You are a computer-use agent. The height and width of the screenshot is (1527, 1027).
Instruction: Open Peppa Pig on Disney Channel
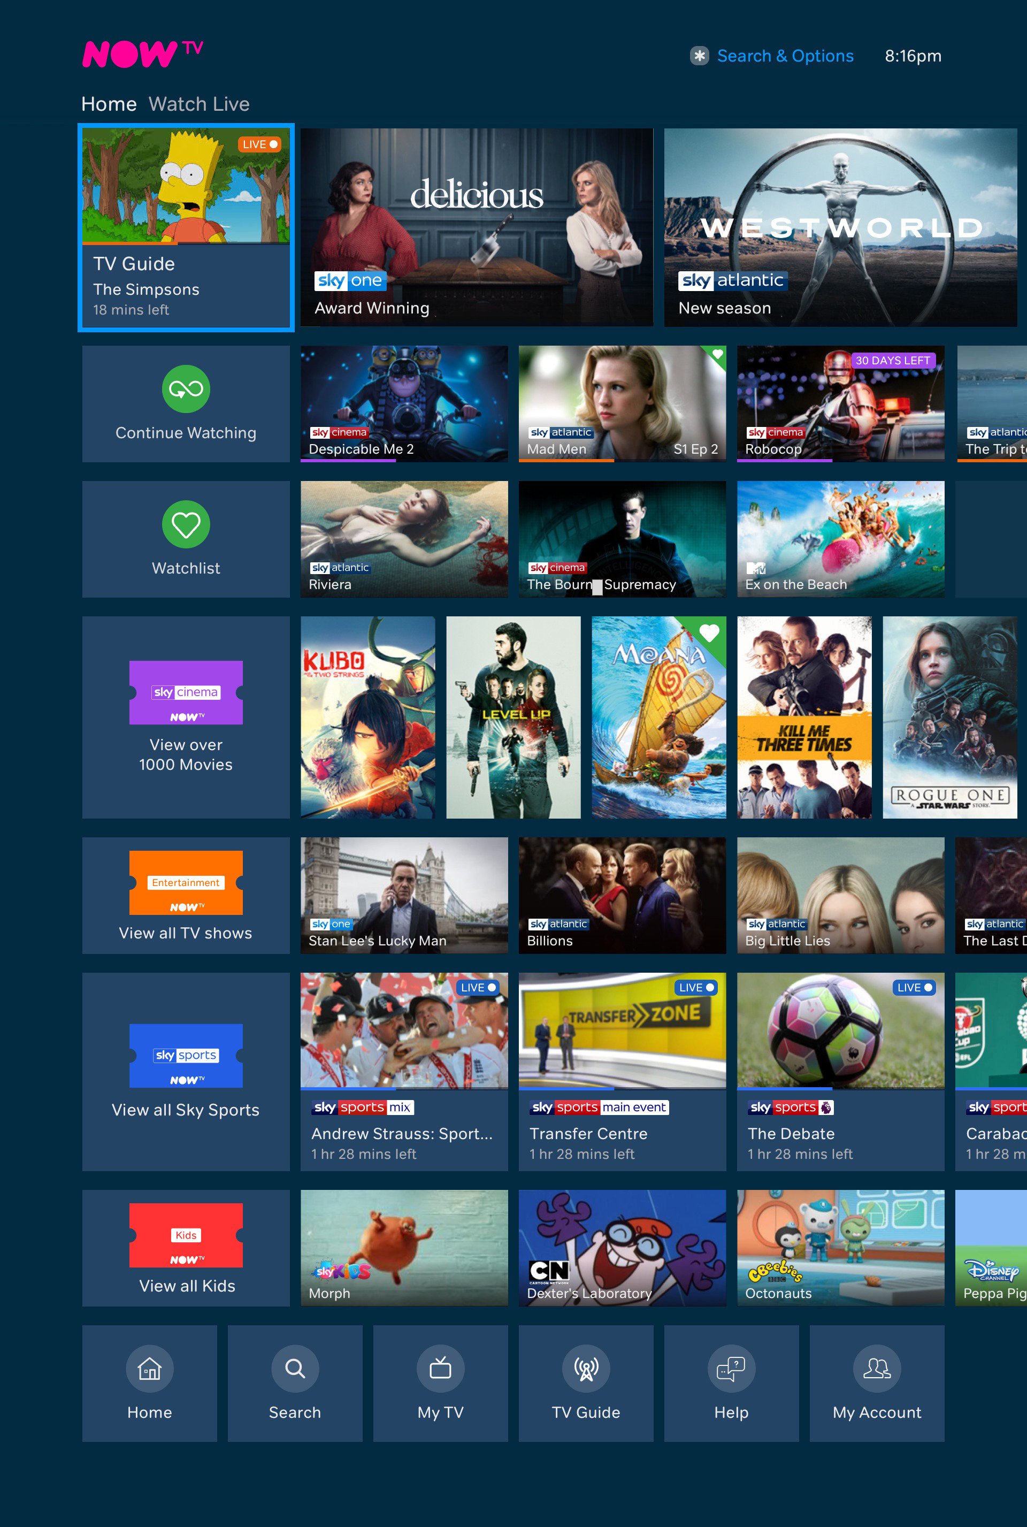tap(991, 1248)
